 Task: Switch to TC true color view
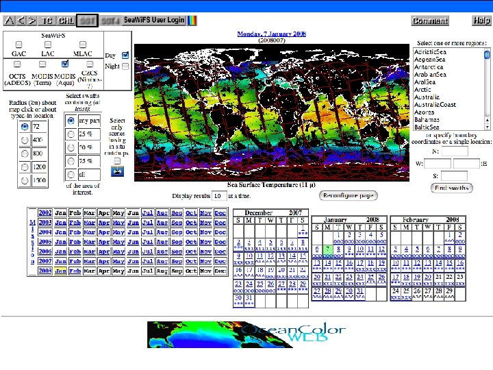(47, 21)
